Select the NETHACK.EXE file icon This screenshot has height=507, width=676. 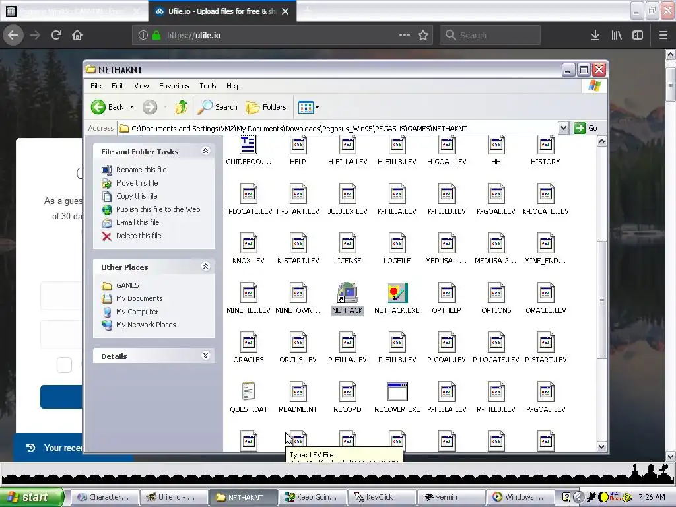coord(397,293)
